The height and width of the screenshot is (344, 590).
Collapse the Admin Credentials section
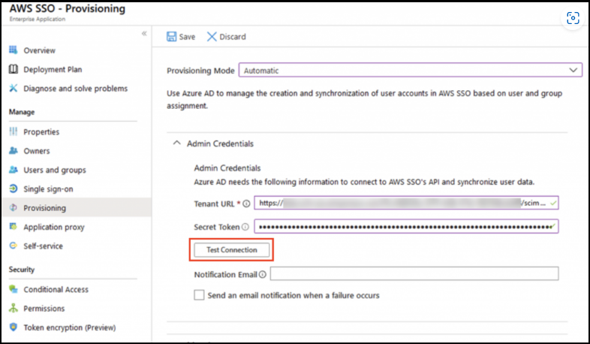click(x=176, y=143)
